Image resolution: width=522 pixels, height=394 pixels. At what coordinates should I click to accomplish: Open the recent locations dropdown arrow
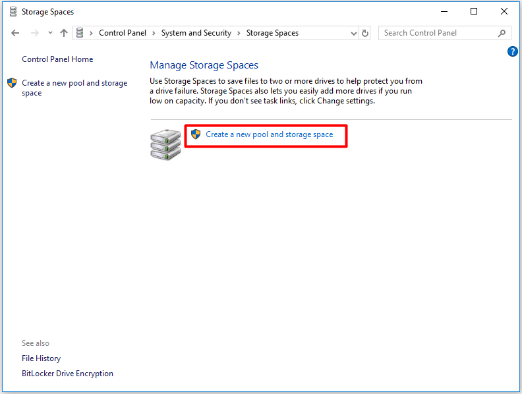click(50, 32)
